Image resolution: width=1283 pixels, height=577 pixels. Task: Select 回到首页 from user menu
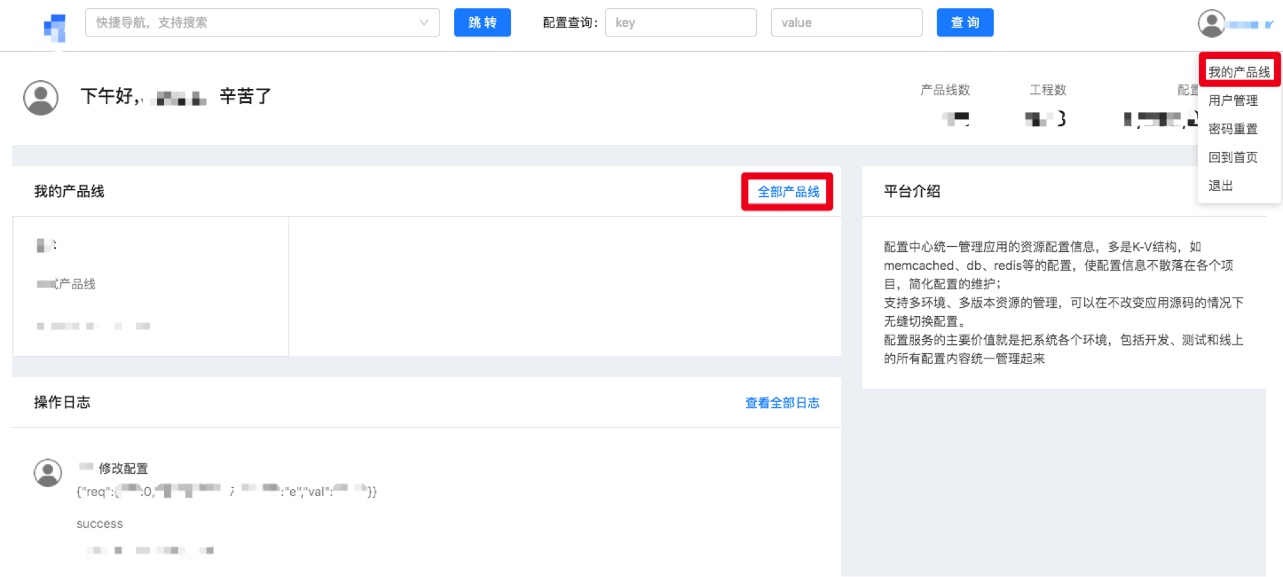point(1233,157)
